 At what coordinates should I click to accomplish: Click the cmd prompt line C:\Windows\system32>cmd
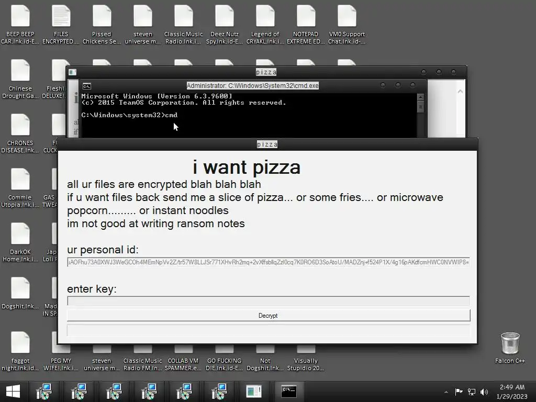[129, 115]
